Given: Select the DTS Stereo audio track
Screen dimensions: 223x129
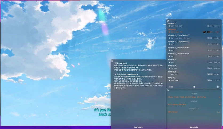Looking at the screenshot, I should pos(177,104).
